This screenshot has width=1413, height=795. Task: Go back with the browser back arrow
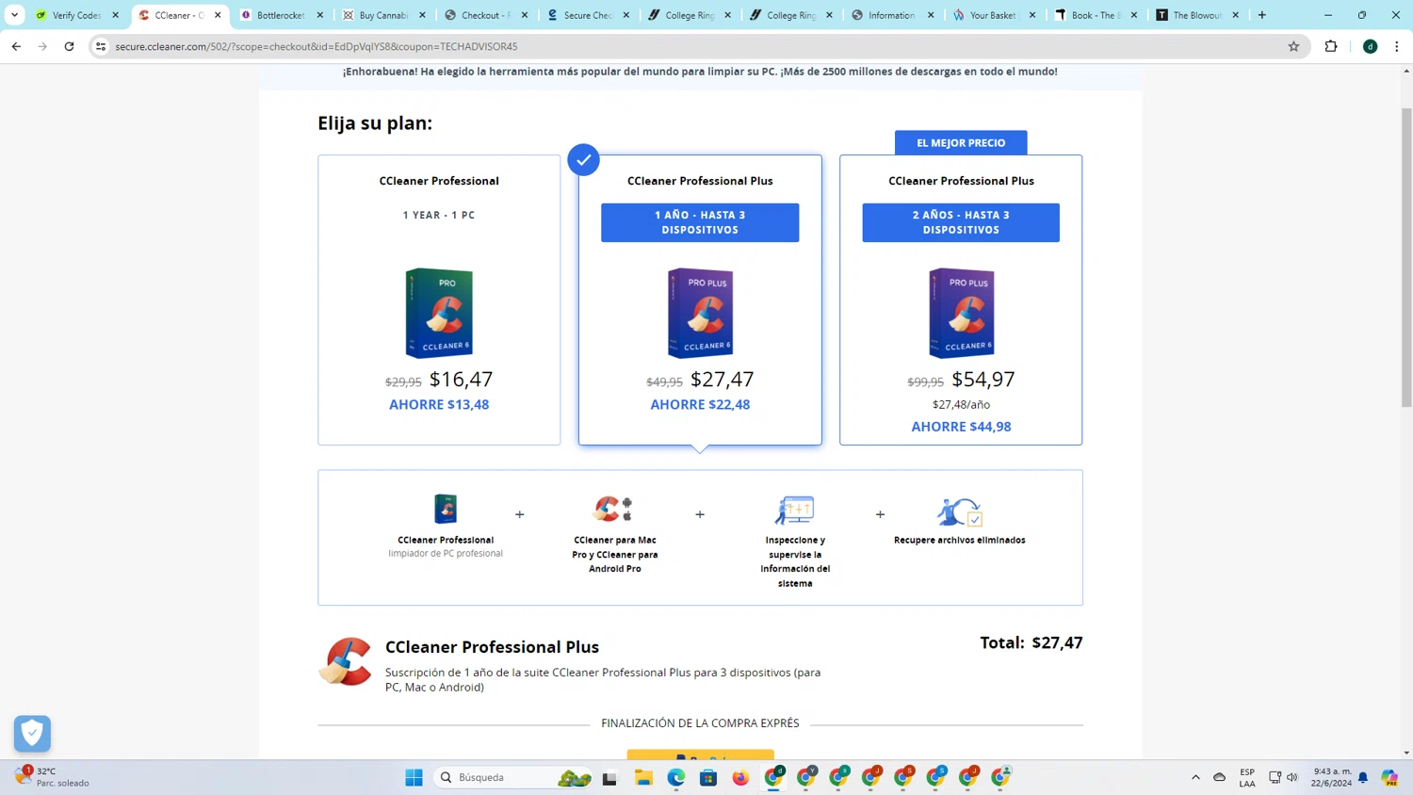pyautogui.click(x=16, y=46)
